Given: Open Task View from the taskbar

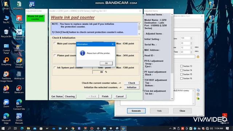Looking at the screenshot, I should pyautogui.click(x=15, y=128).
